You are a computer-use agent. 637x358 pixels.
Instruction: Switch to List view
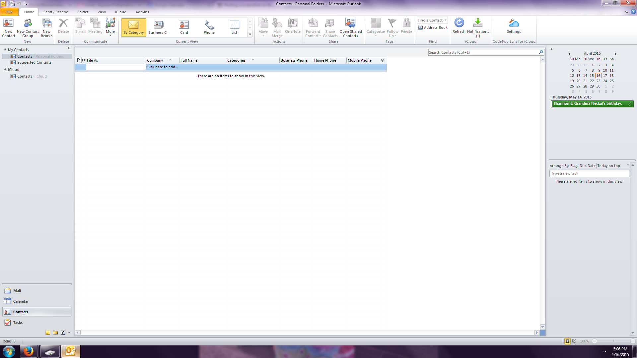pos(235,27)
